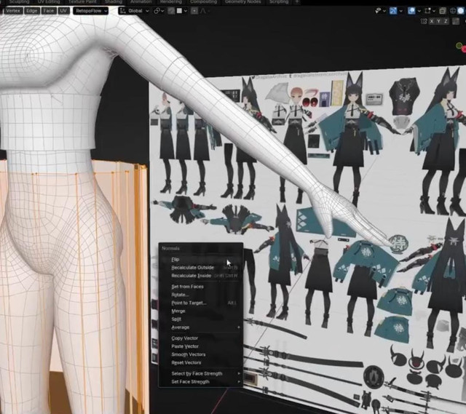Switch to the Rendering workspace tab
Image resolution: width=466 pixels, height=414 pixels.
click(171, 1)
